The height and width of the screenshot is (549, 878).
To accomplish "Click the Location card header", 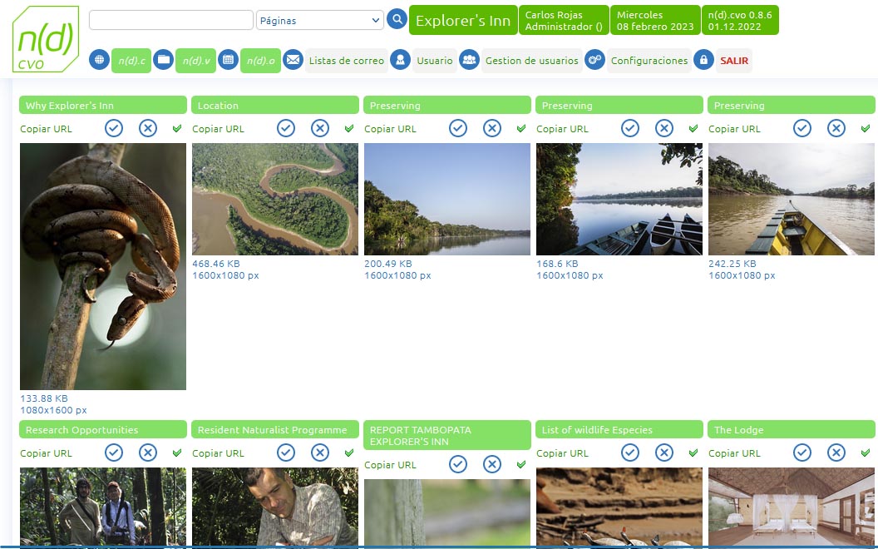I will (275, 106).
